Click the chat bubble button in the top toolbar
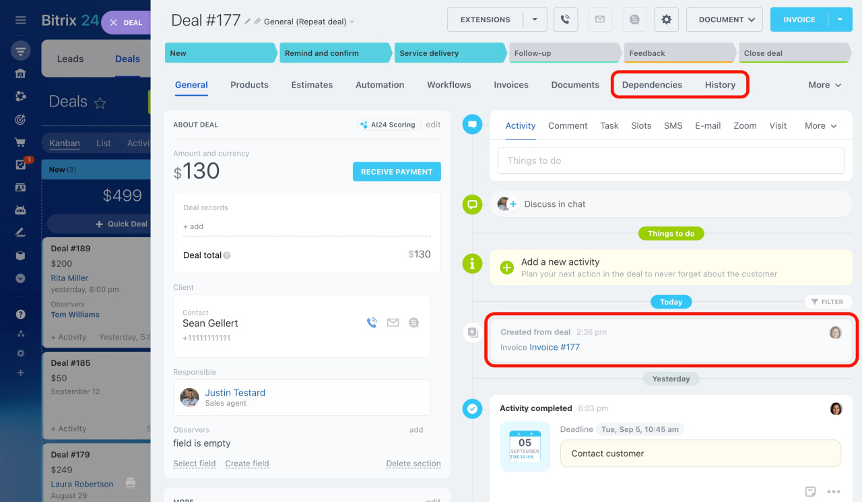Screen dimensions: 862x502 [634, 20]
